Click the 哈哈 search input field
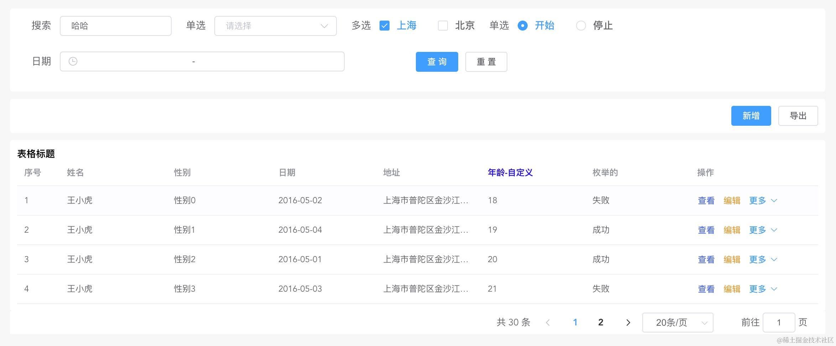This screenshot has width=836, height=346. [x=116, y=26]
